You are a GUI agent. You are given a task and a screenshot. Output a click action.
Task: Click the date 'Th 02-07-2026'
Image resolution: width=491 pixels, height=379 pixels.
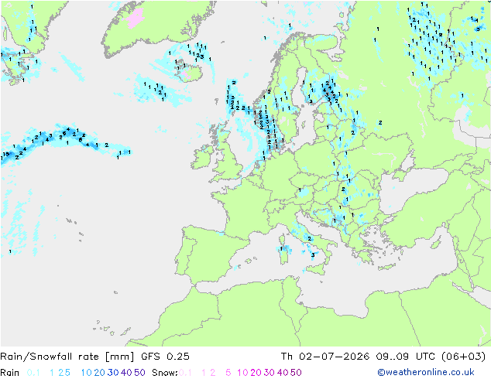[x=325, y=357]
